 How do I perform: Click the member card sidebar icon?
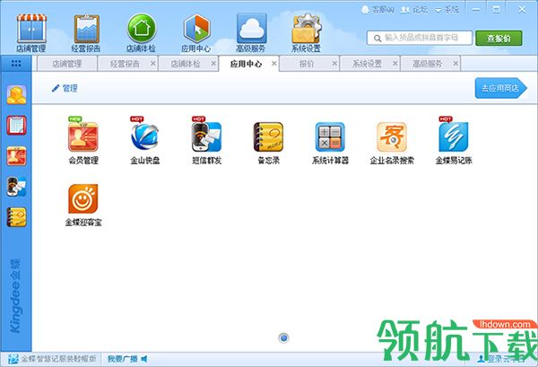(16, 156)
